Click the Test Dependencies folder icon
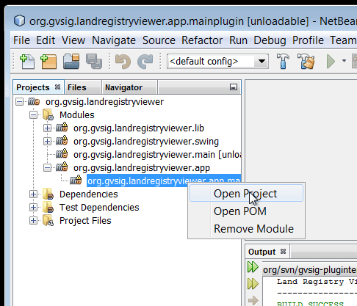Image resolution: width=357 pixels, height=306 pixels. pyautogui.click(x=48, y=207)
